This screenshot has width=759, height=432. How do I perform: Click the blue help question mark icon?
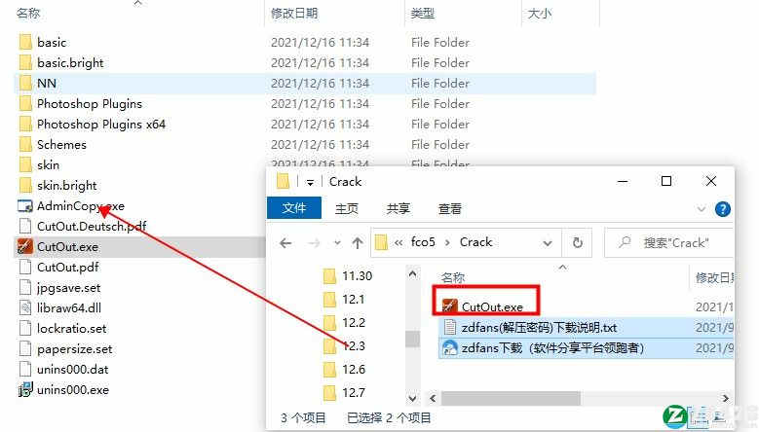click(x=723, y=209)
